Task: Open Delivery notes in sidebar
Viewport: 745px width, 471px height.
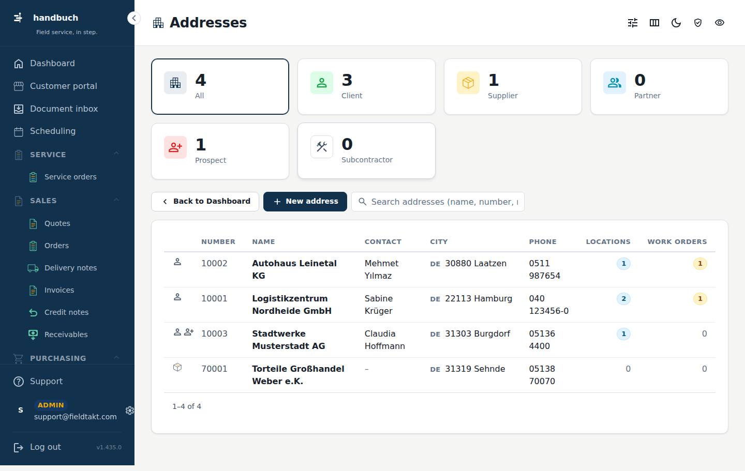Action: pyautogui.click(x=74, y=268)
